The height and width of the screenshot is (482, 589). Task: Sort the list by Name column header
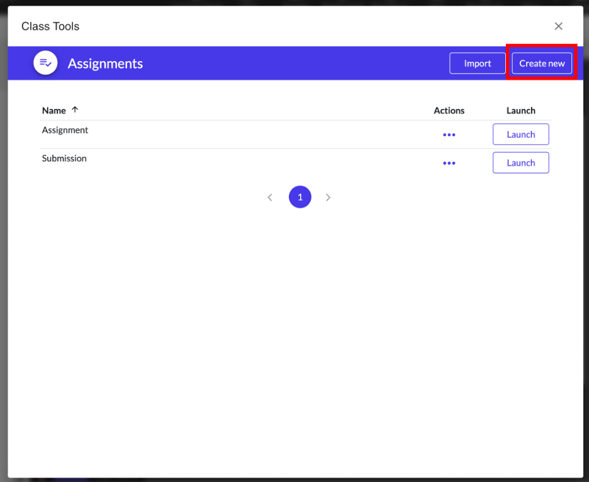(54, 111)
